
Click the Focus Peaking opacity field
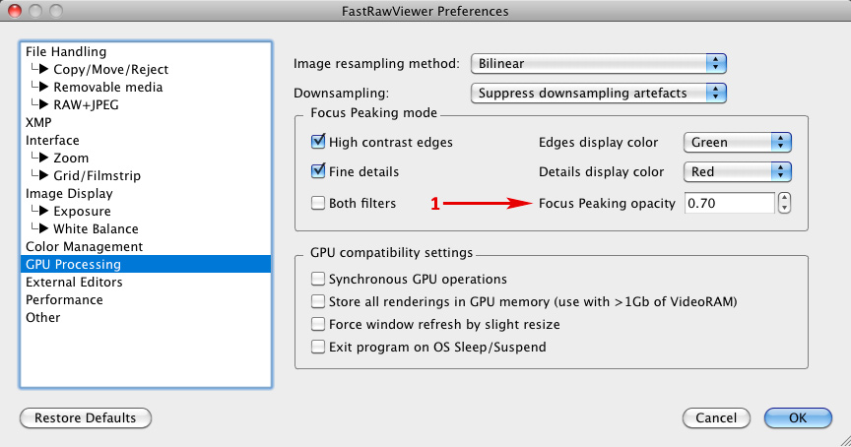click(728, 204)
